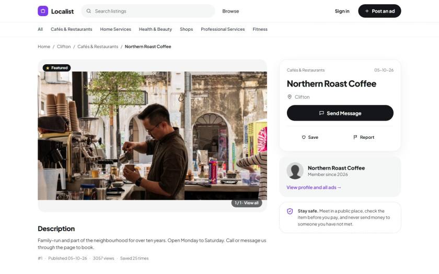439x274 pixels.
Task: Select the Home Services category tab
Action: coord(115,29)
